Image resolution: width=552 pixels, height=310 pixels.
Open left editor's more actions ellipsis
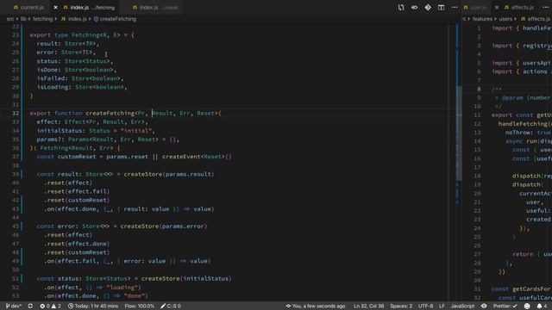pyautogui.click(x=455, y=8)
